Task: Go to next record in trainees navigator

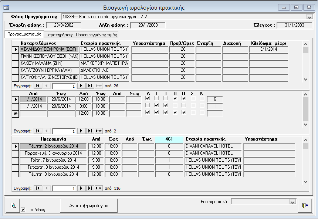Action: tap(82, 86)
